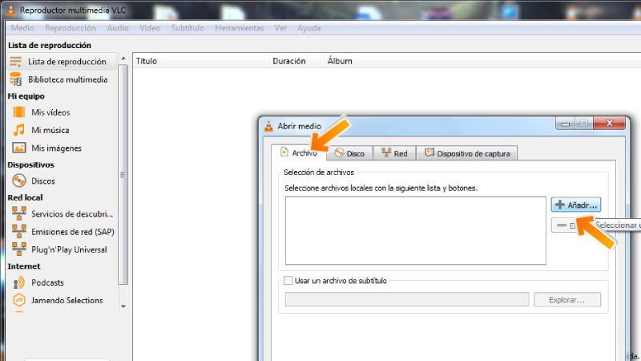Close the Abrir medio dialog
Screen dimensions: 641x361
[609, 123]
